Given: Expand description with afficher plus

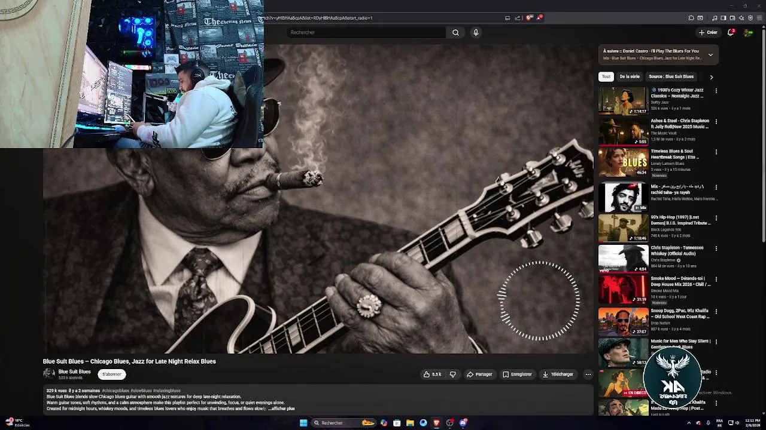Looking at the screenshot, I should pyautogui.click(x=282, y=408).
